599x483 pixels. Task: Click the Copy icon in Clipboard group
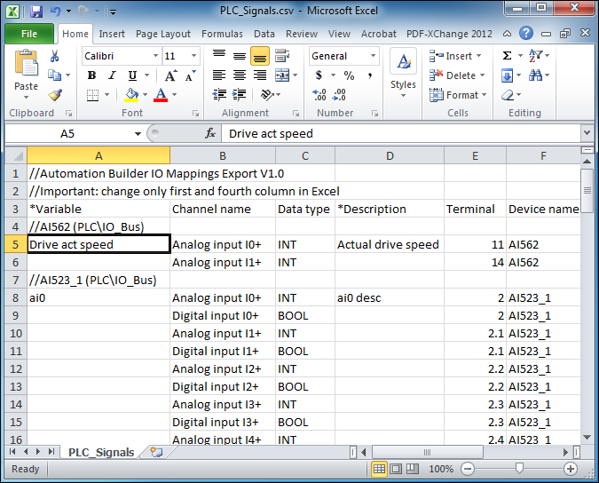pos(55,75)
